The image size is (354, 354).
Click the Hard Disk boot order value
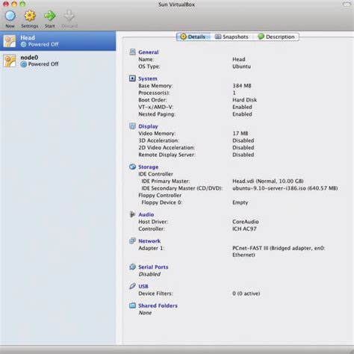point(244,100)
